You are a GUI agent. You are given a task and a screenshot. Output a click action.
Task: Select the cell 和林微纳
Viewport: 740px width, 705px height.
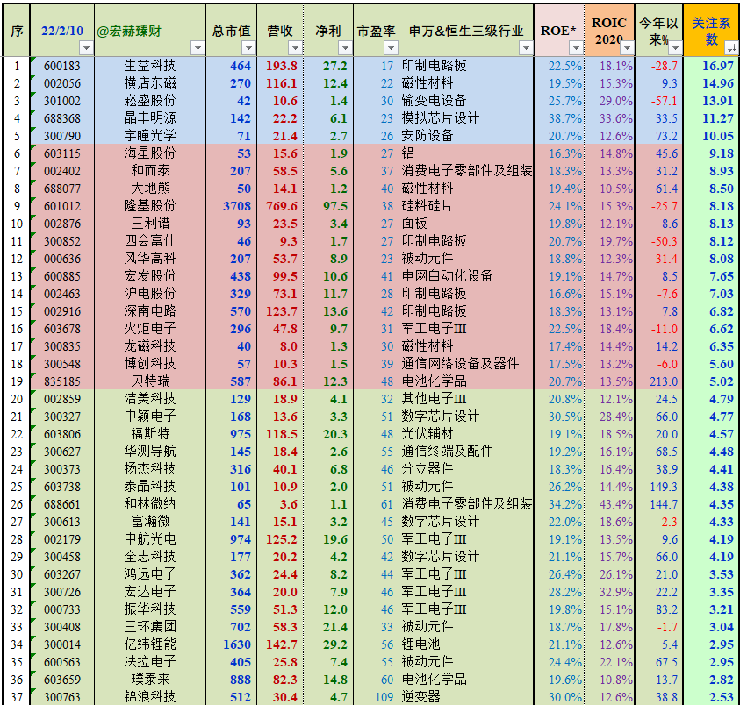150,504
